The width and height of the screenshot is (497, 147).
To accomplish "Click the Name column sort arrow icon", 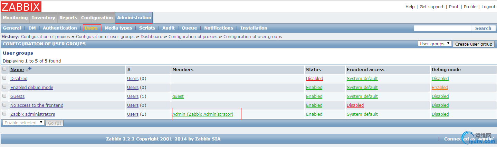I will (x=28, y=69).
